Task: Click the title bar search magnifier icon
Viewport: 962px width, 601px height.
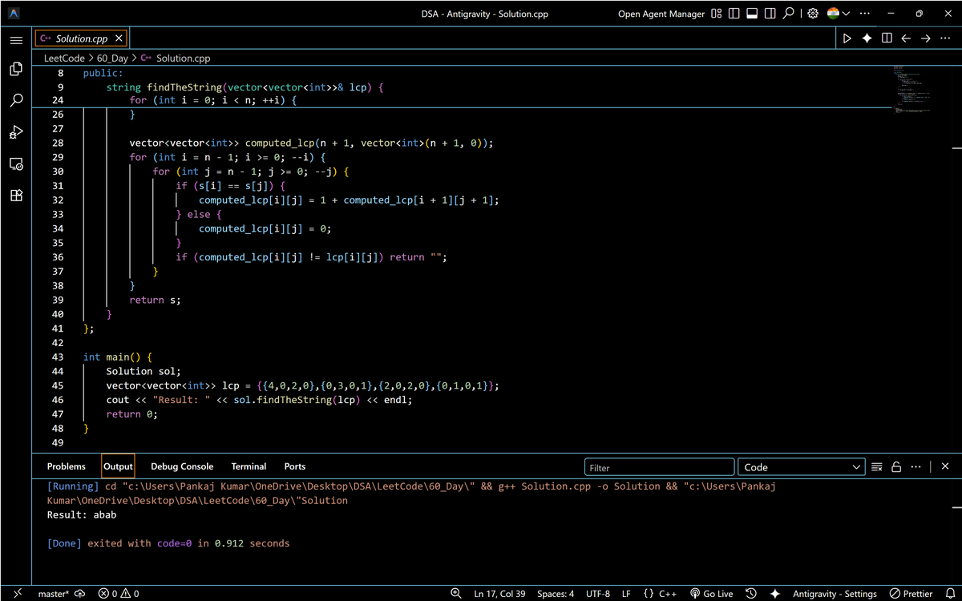Action: pyautogui.click(x=788, y=14)
